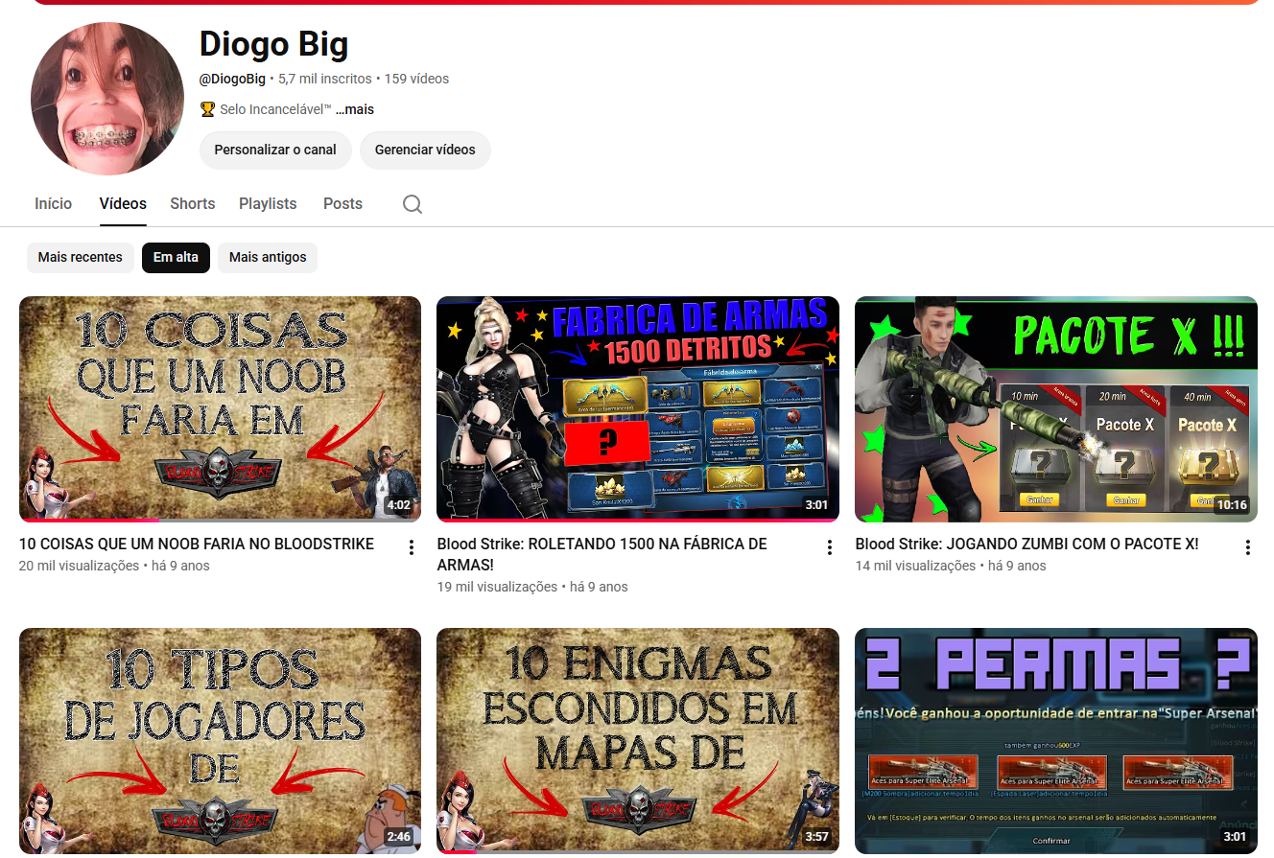The image size is (1274, 858).
Task: Click '14 mil visualizações • há 9 anos' text
Action: coord(951,566)
